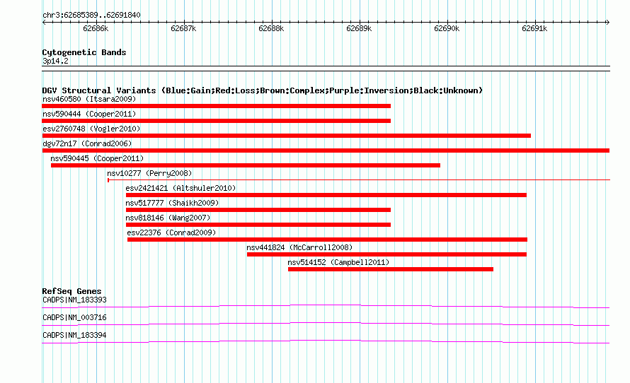Select the nsv818146 red loss bar

tap(258, 225)
